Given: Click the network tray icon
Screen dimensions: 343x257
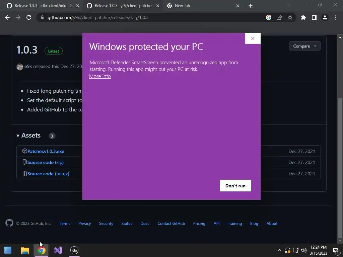Looking at the screenshot, I should coord(296,250).
